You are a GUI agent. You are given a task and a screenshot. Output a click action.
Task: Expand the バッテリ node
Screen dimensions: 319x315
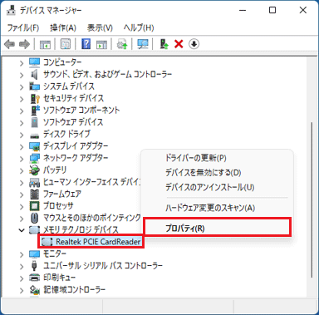click(x=22, y=170)
